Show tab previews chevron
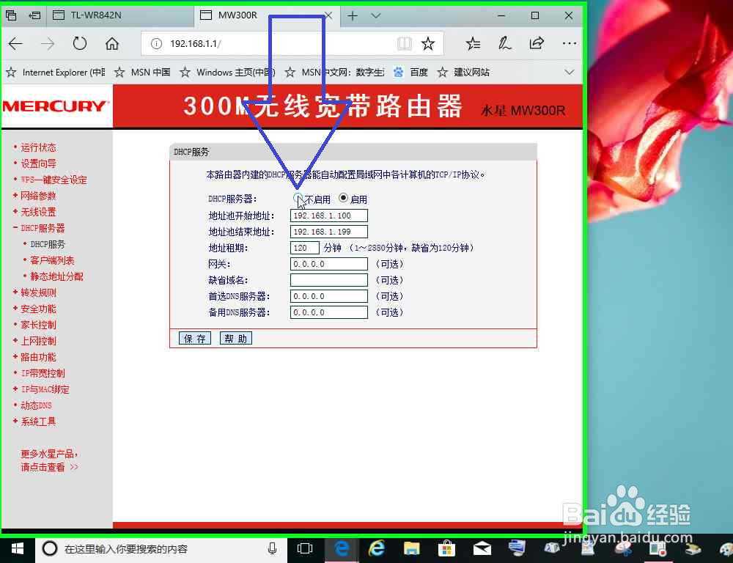The height and width of the screenshot is (563, 733). (376, 16)
